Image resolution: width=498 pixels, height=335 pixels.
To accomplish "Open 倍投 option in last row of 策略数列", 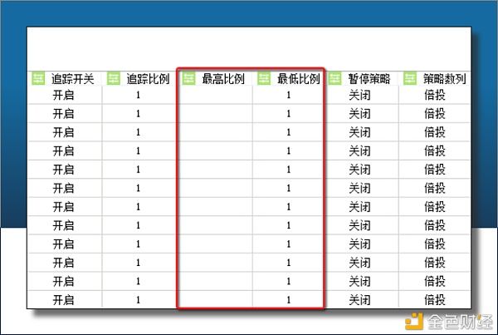I will coord(434,299).
